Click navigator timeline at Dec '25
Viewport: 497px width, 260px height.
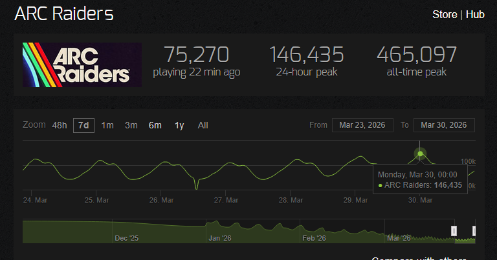(x=127, y=232)
